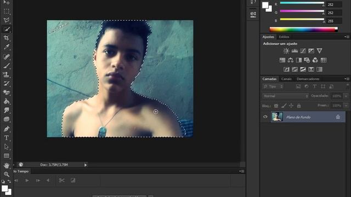Add a Color Balance scales adjustment
Image resolution: width=351 pixels, height=197 pixels.
click(291, 60)
